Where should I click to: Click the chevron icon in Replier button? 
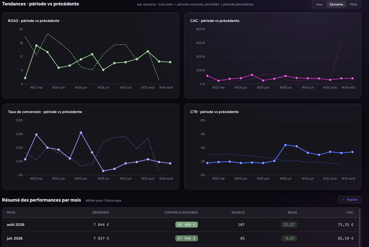point(343,200)
